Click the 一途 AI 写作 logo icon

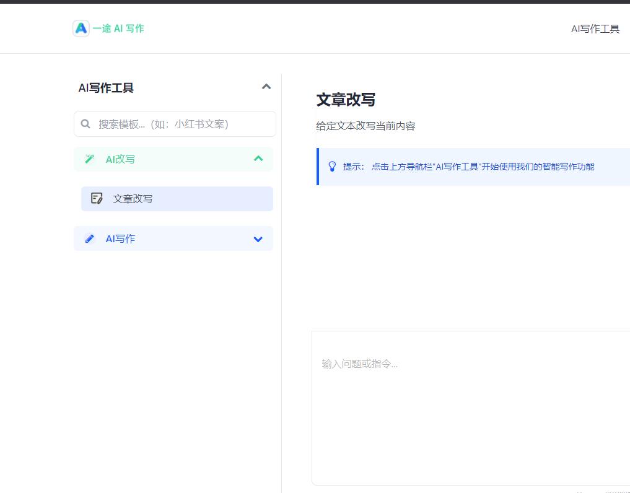coord(81,28)
